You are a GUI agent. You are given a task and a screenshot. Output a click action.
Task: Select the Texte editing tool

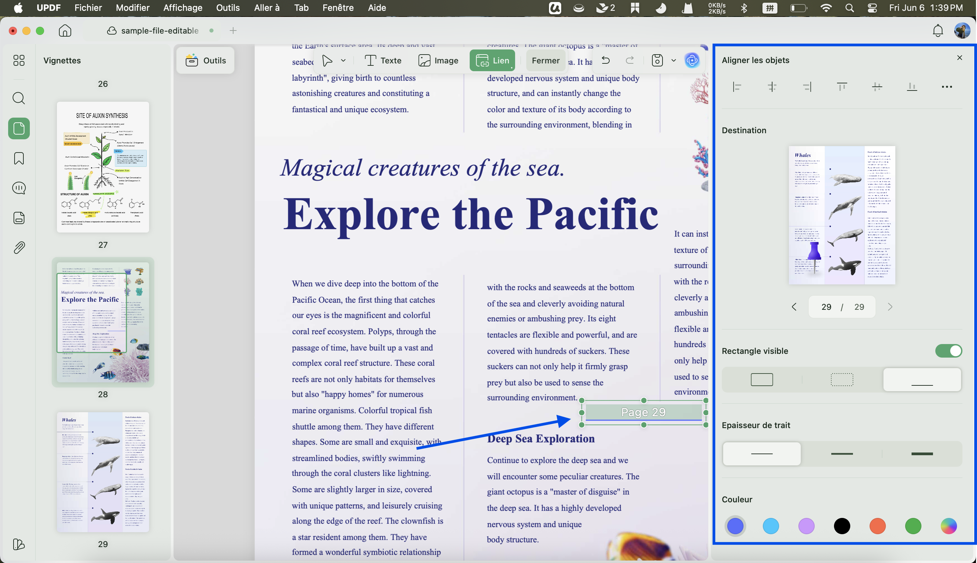383,61
